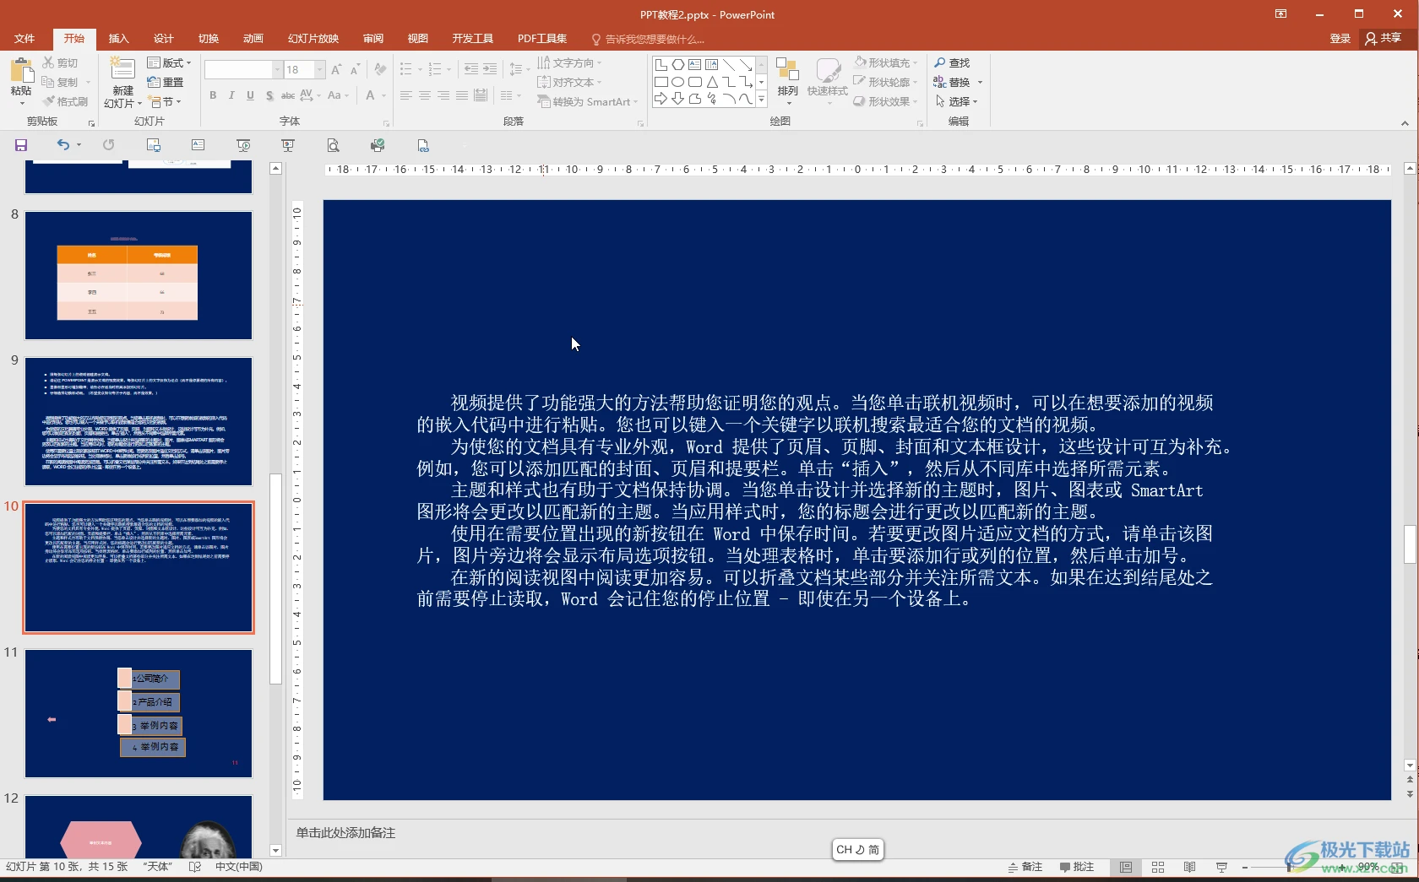Click the zoom slider in status bar

point(1288,867)
